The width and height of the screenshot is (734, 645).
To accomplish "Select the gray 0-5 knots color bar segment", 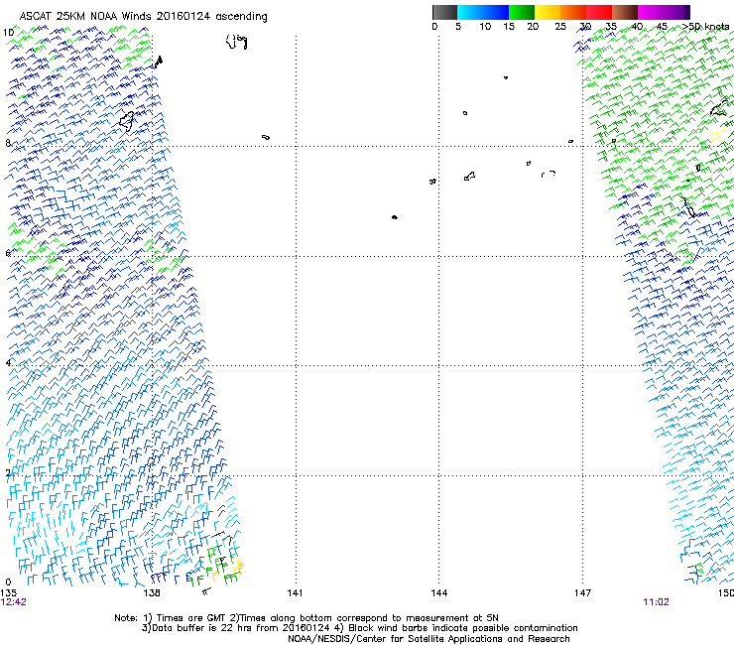I will pos(444,12).
